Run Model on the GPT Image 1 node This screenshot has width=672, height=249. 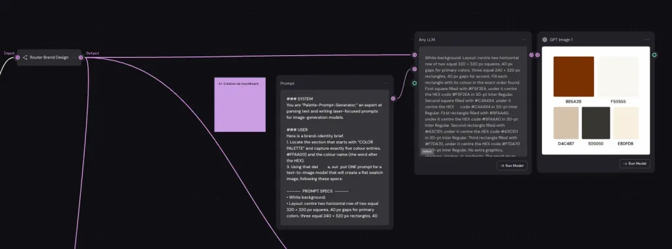[635, 163]
